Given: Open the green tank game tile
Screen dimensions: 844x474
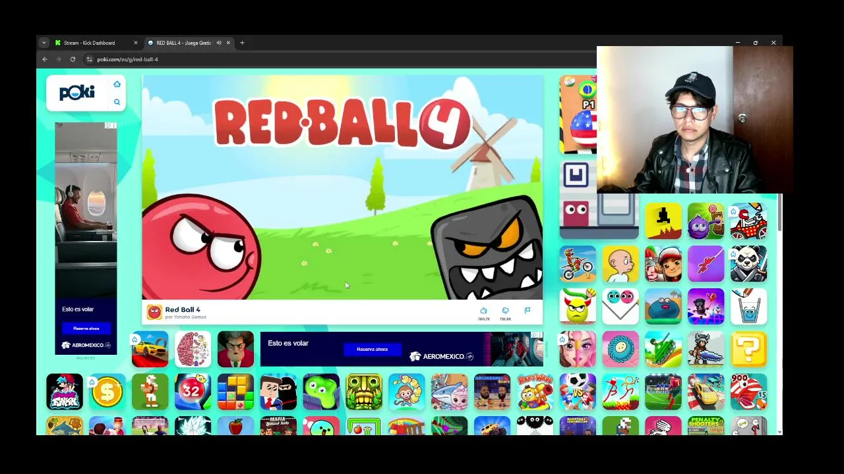Looking at the screenshot, I should [663, 349].
